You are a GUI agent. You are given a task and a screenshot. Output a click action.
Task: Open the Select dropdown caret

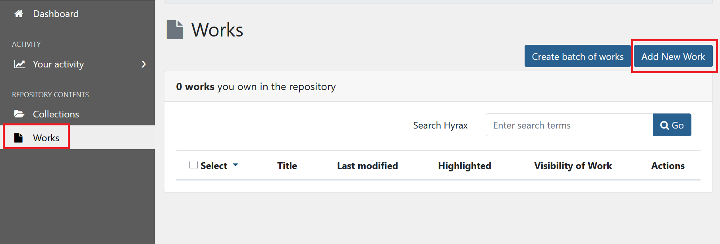[x=235, y=165]
